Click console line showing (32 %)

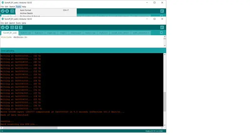(x=21, y=56)
